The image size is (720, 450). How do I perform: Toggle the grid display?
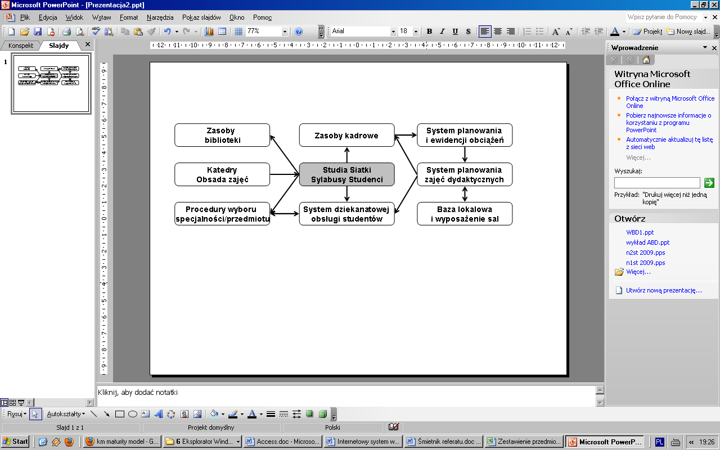(238, 31)
